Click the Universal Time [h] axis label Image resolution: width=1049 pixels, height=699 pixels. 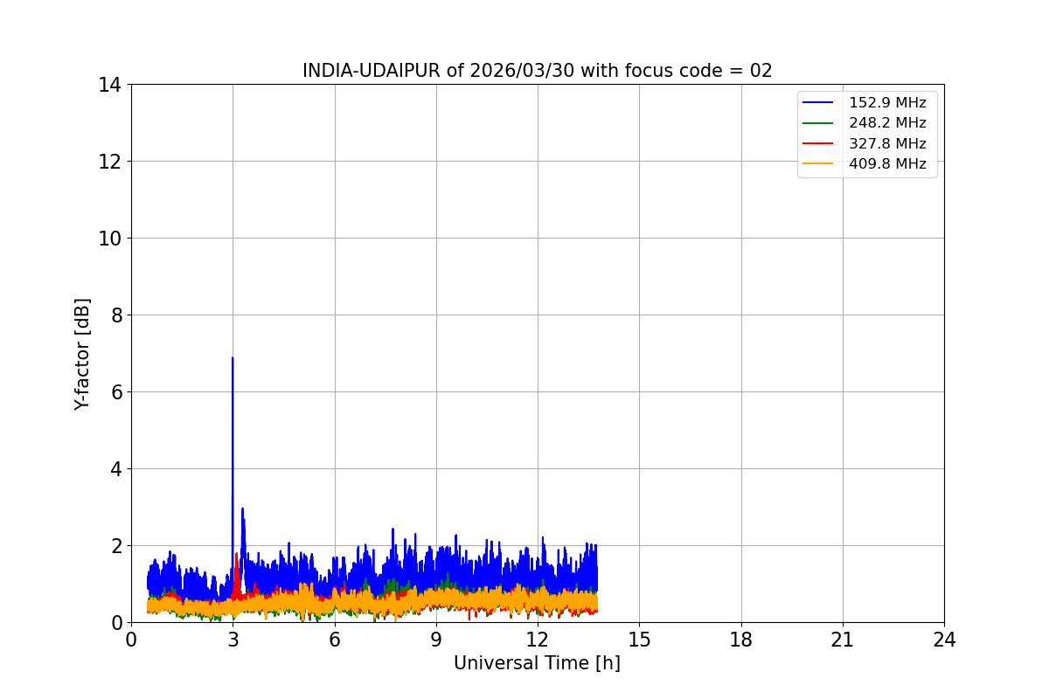pos(537,663)
